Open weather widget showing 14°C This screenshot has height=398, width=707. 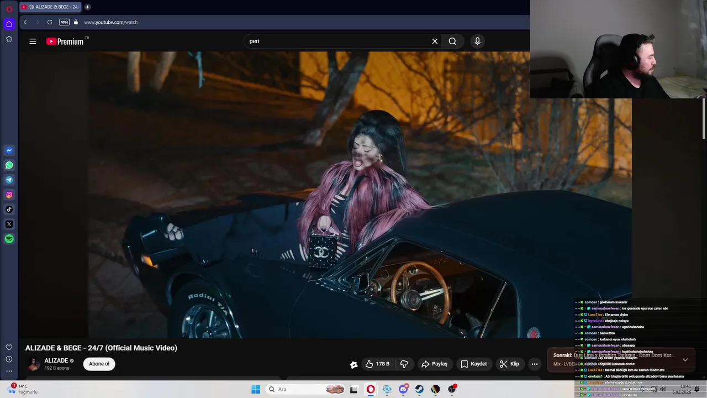click(x=23, y=389)
